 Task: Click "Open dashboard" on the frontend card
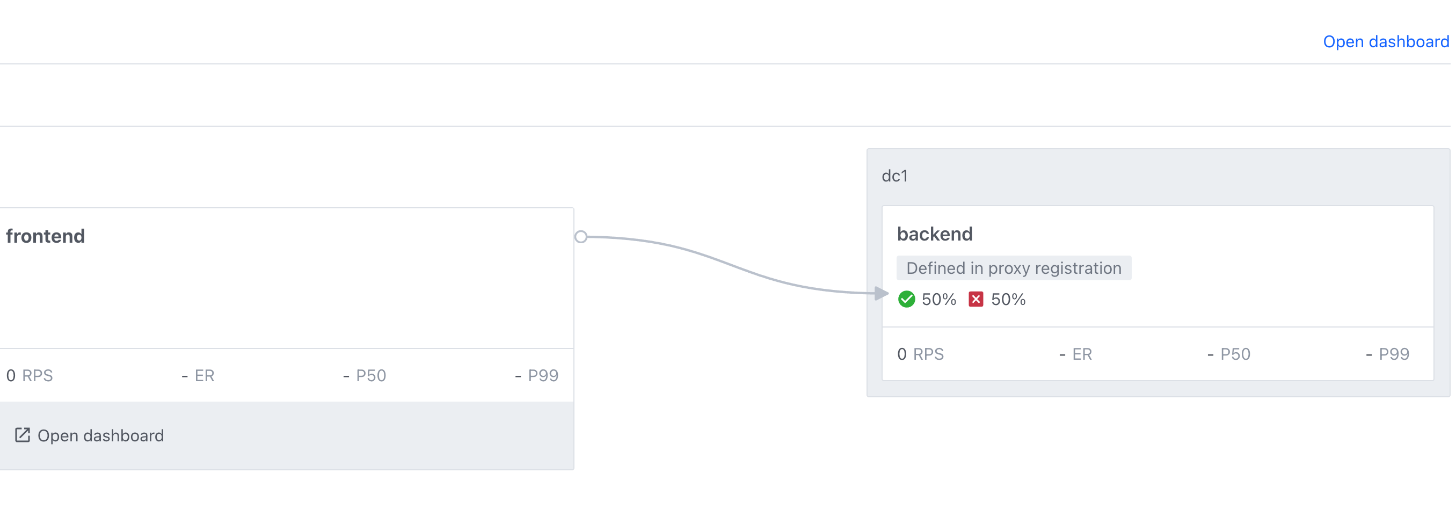tap(100, 435)
